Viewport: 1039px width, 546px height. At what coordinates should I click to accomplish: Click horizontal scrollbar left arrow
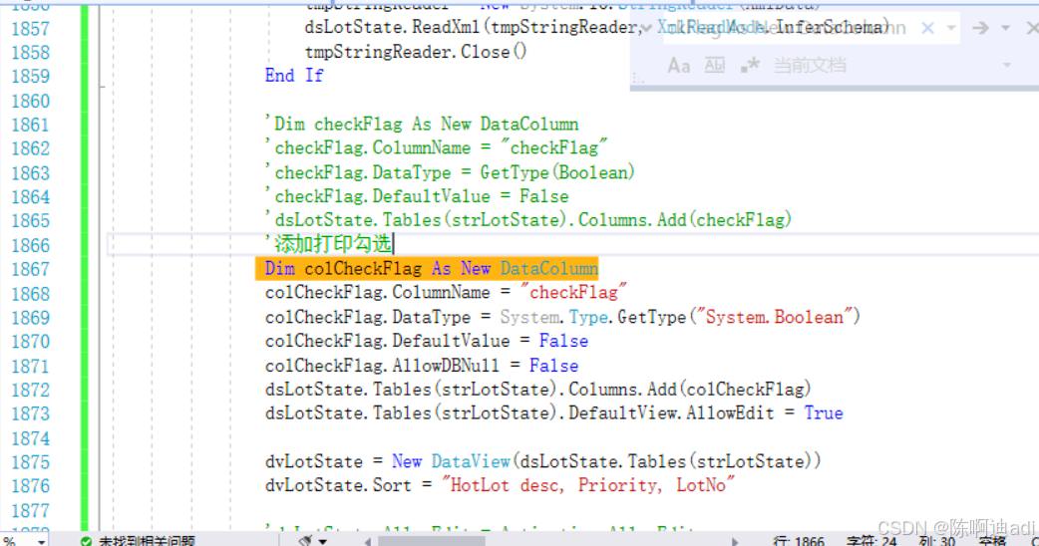[x=368, y=541]
